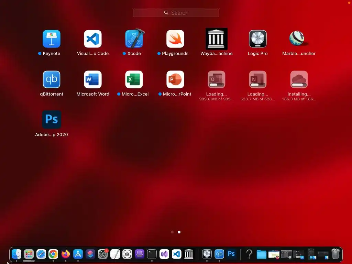This screenshot has width=352, height=264.
Task: Open the Xcode app icon
Action: (134, 38)
